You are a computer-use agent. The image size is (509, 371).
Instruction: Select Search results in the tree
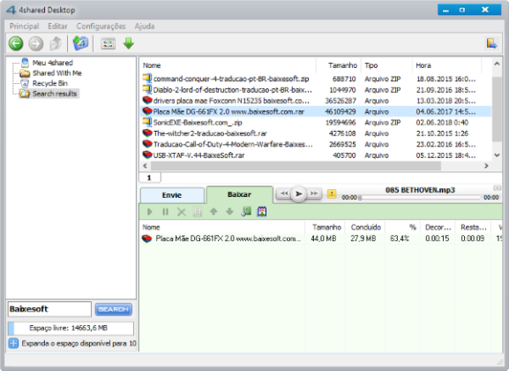(54, 94)
